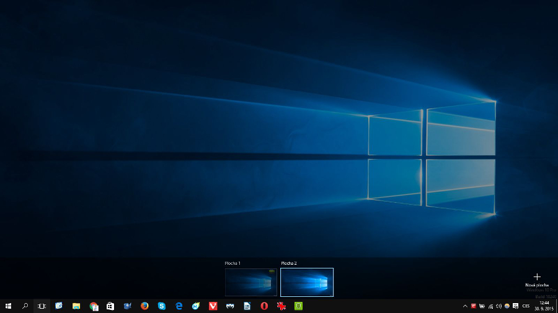Expand the hidden system tray icons
This screenshot has width=558, height=313.
coord(465,306)
